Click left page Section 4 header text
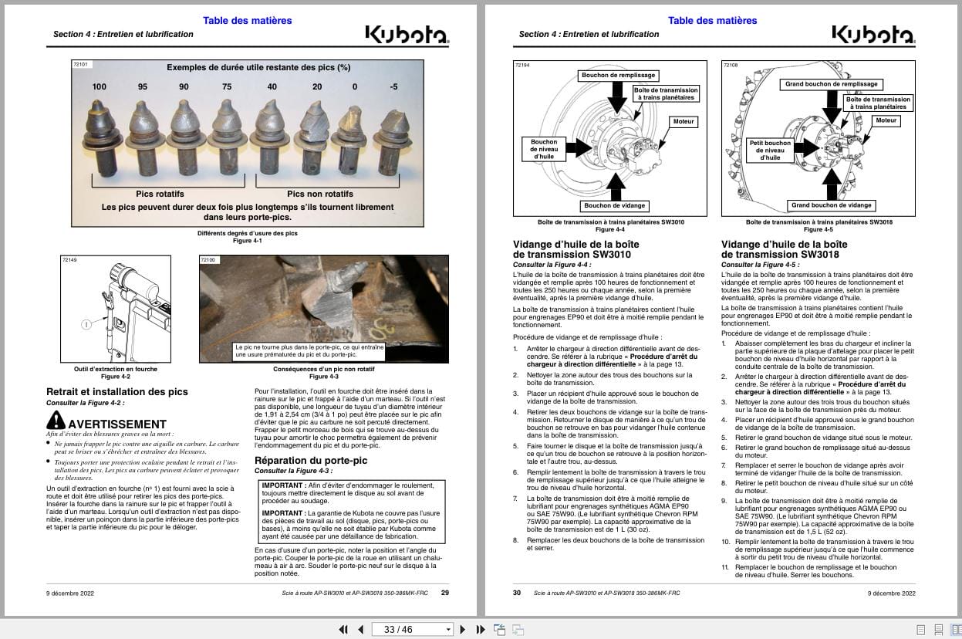The width and height of the screenshot is (962, 639). 123,34
